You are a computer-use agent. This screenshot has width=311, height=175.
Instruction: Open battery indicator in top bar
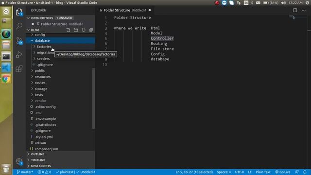[271, 3]
